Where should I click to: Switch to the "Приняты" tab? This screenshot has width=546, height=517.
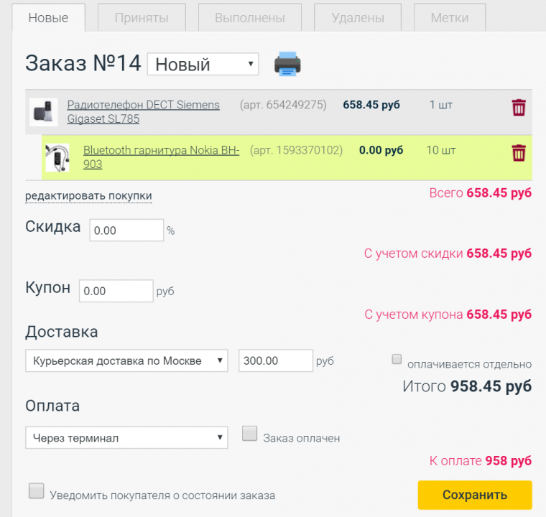point(142,17)
